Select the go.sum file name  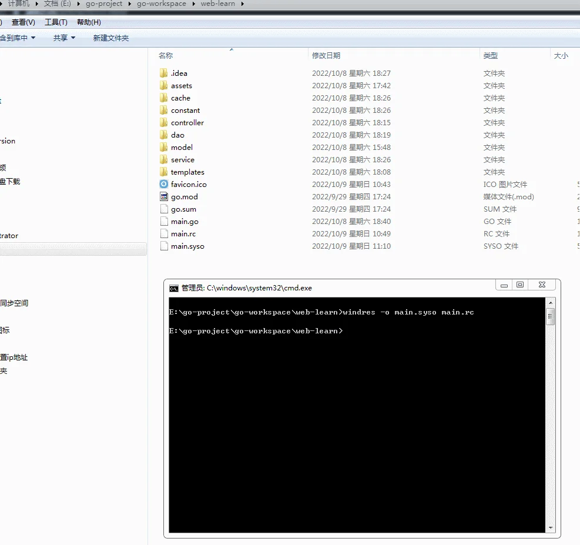pyautogui.click(x=183, y=209)
